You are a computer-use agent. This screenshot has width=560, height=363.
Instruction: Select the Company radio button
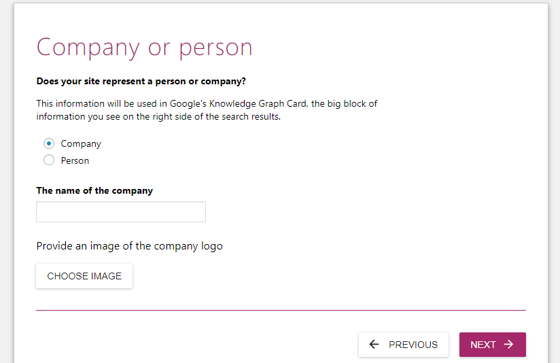click(x=49, y=143)
